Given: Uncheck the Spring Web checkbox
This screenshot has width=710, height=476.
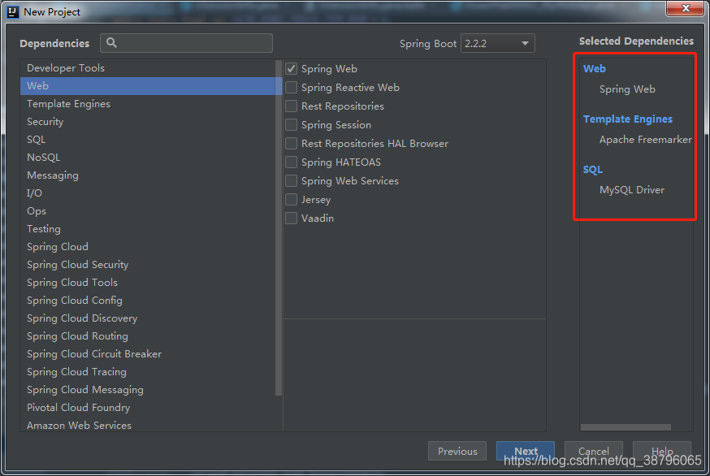Looking at the screenshot, I should tap(291, 69).
